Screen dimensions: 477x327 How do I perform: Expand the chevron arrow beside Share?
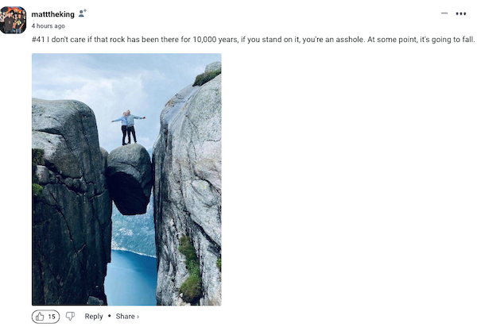[x=138, y=317]
